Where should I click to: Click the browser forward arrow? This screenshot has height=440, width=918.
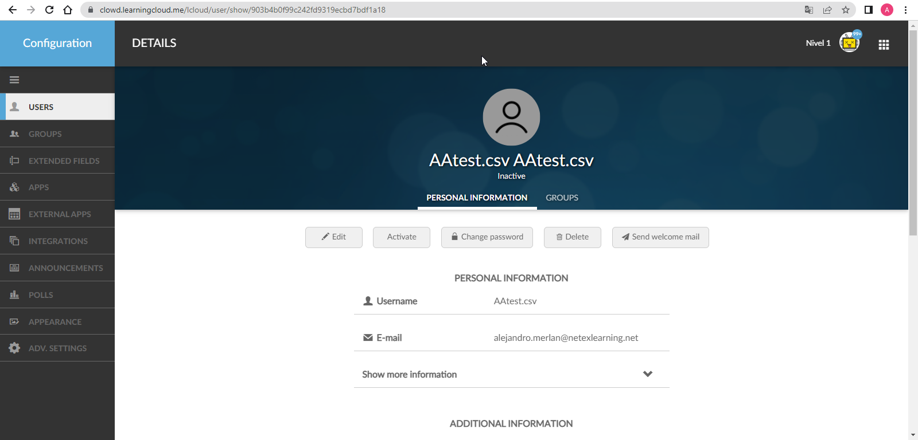31,10
